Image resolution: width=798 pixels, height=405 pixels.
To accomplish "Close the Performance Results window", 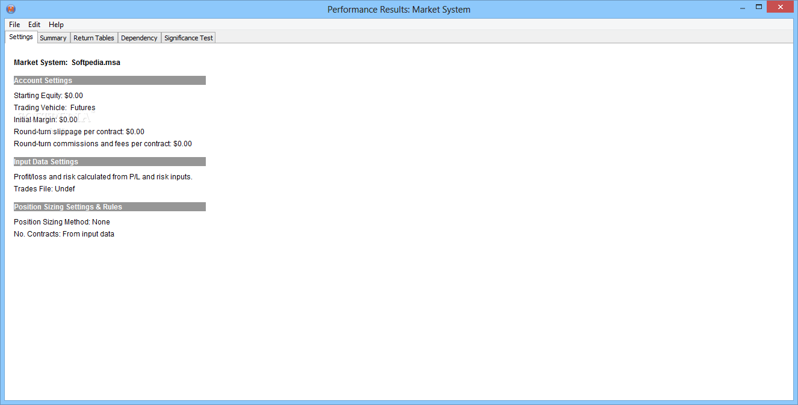I will click(781, 6).
